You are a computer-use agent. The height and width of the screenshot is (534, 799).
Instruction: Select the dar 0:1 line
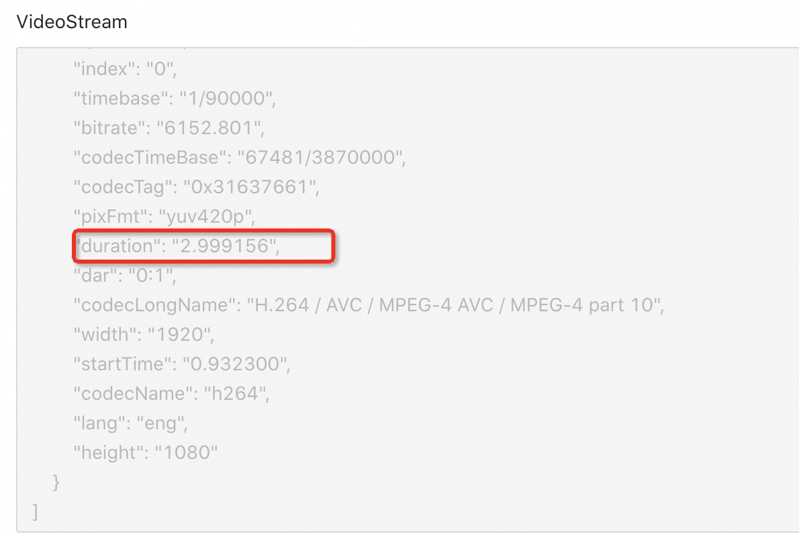click(125, 276)
